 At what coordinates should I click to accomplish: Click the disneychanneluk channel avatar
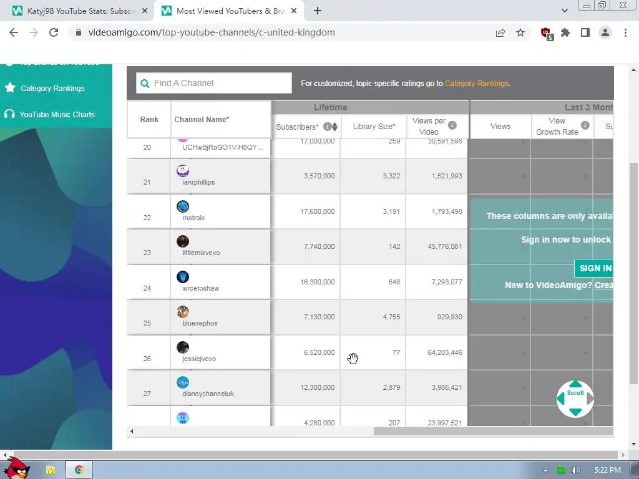click(x=183, y=382)
